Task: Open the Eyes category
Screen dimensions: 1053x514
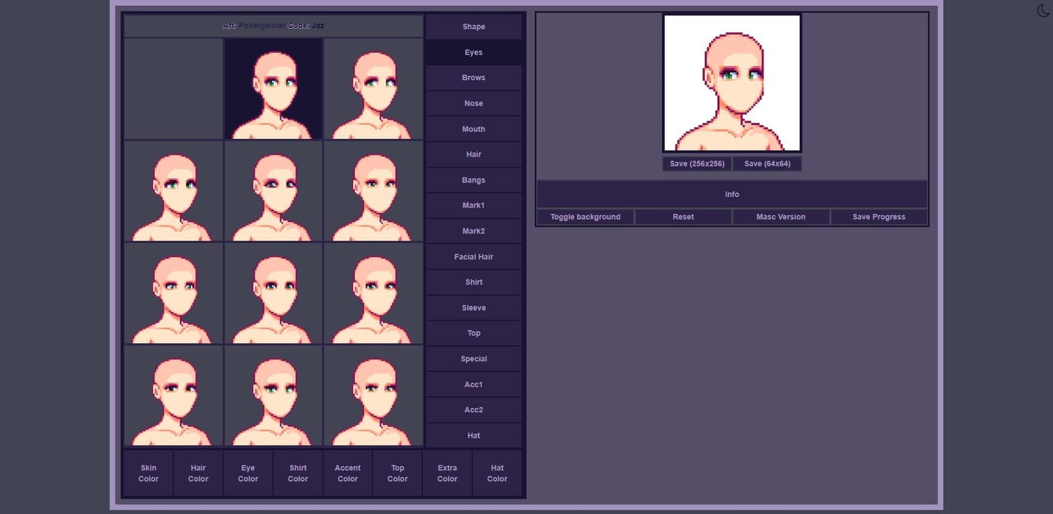Action: [x=473, y=52]
